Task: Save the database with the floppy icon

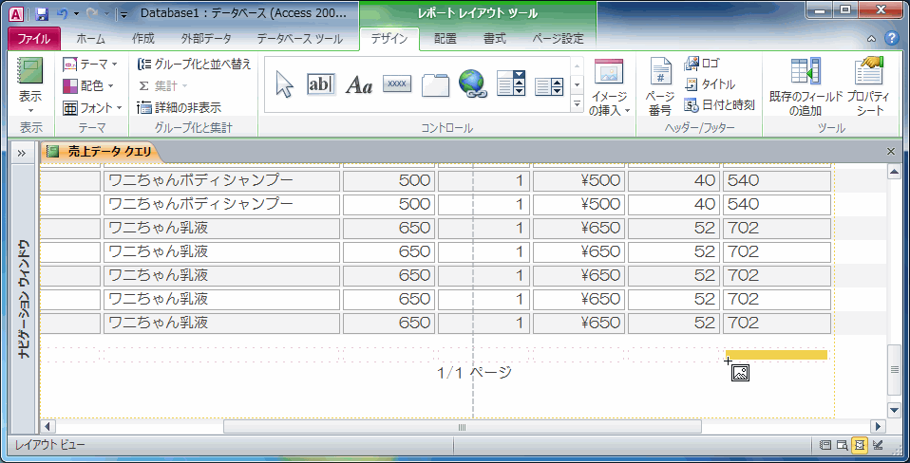Action: (x=41, y=13)
